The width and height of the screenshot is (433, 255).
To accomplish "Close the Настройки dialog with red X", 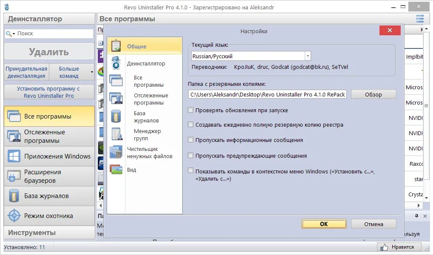I will click(390, 30).
